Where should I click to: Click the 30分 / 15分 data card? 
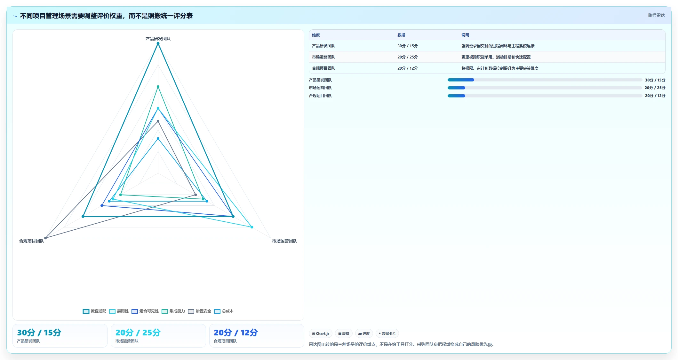(x=60, y=336)
